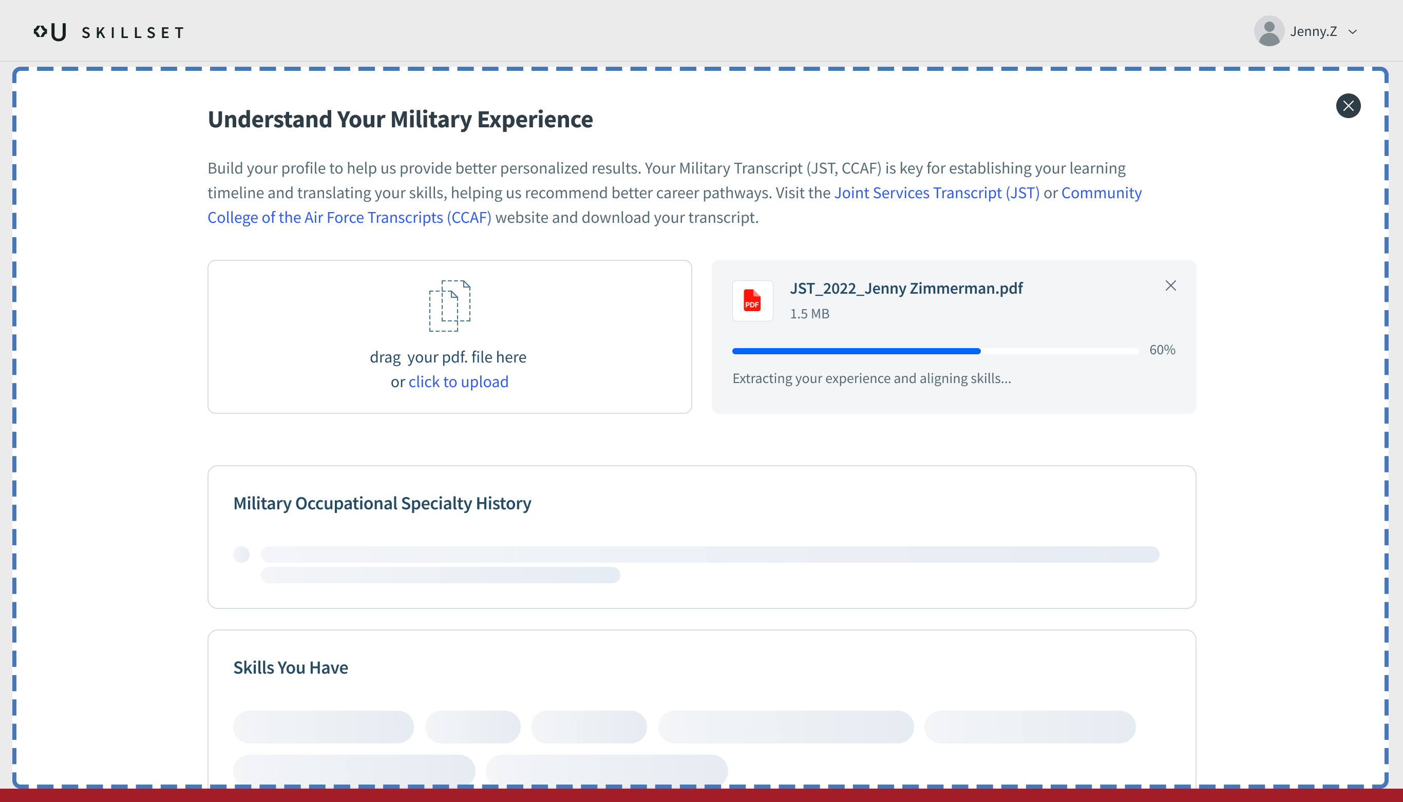1403x802 pixels.
Task: Click the Military Occupational Specialty History heading
Action: pos(382,504)
